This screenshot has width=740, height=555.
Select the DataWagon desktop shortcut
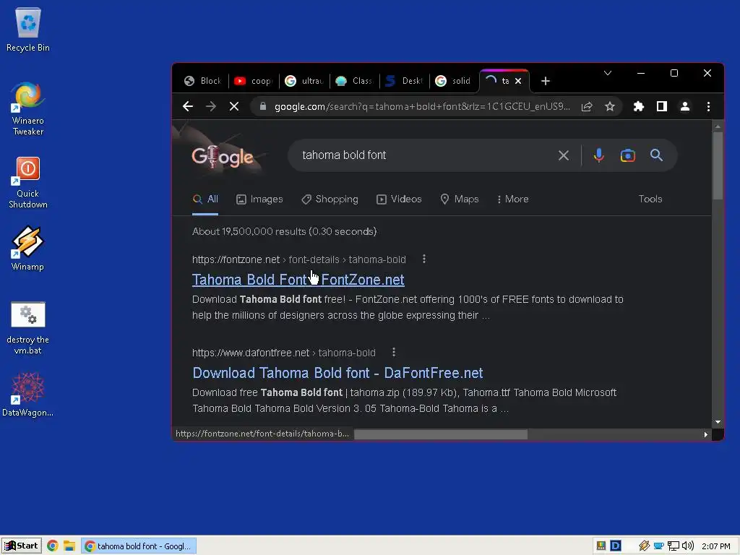(x=28, y=395)
